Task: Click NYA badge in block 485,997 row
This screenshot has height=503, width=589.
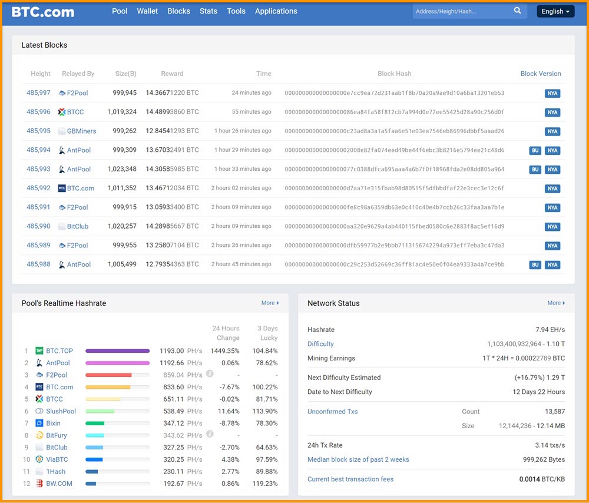Action: point(552,93)
